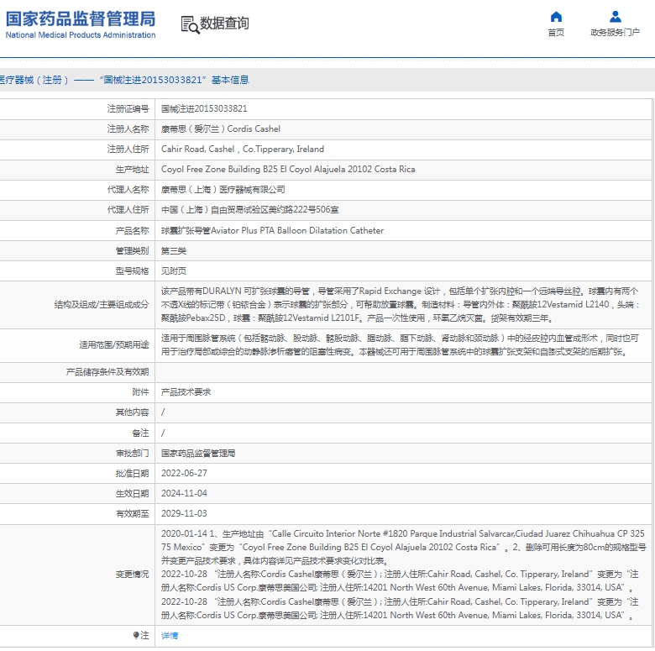Click approval department value 国家药品监督管理局
655x651 pixels.
pos(198,454)
